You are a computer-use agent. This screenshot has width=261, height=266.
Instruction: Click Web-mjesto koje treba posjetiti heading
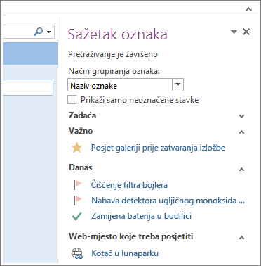[131, 236]
